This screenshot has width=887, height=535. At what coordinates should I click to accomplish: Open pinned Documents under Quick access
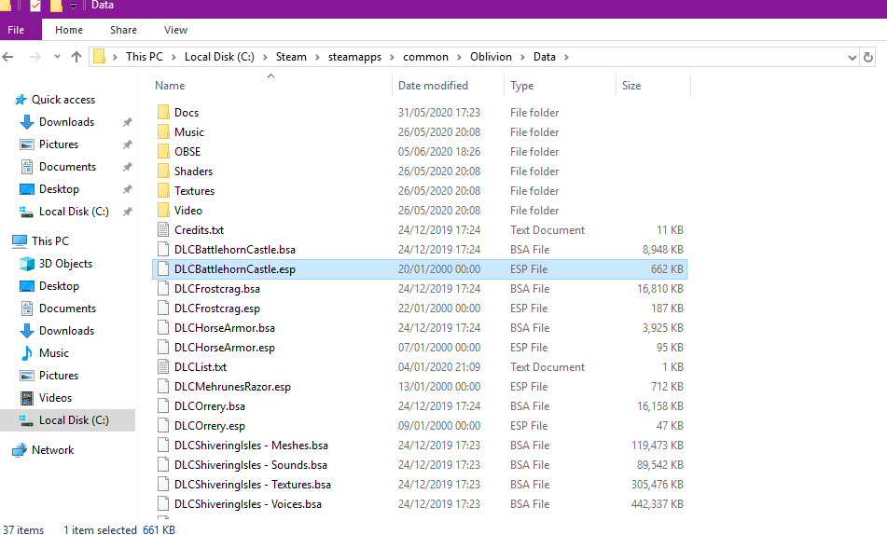click(67, 167)
